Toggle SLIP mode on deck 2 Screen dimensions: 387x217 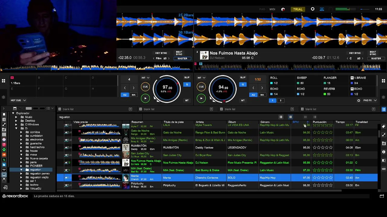[243, 77]
